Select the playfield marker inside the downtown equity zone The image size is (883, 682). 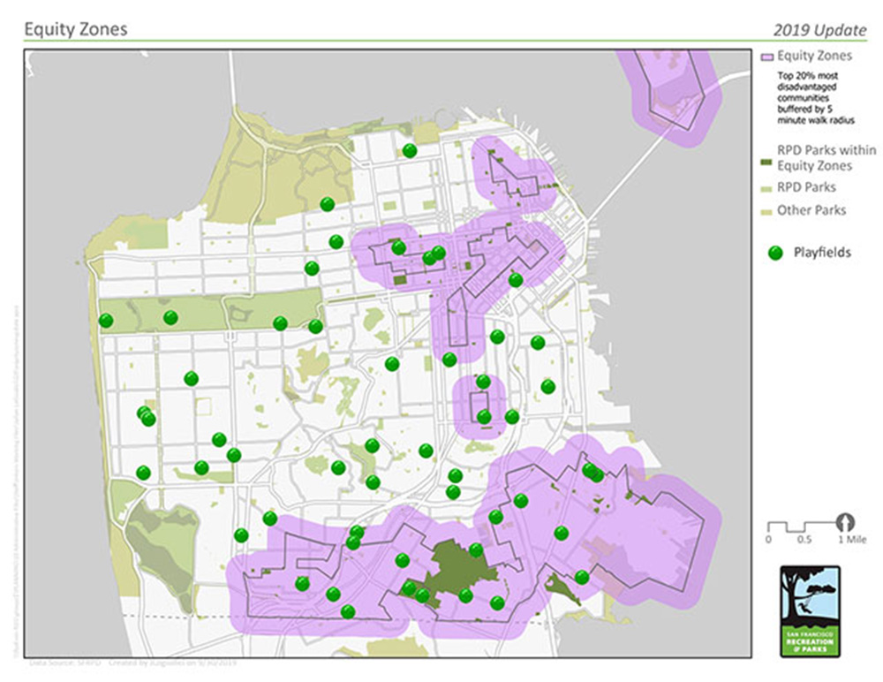pyautogui.click(x=515, y=281)
